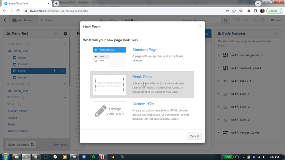Expand self.column_panel_1 snippet
The height and width of the screenshot is (160, 285).
point(218,55)
